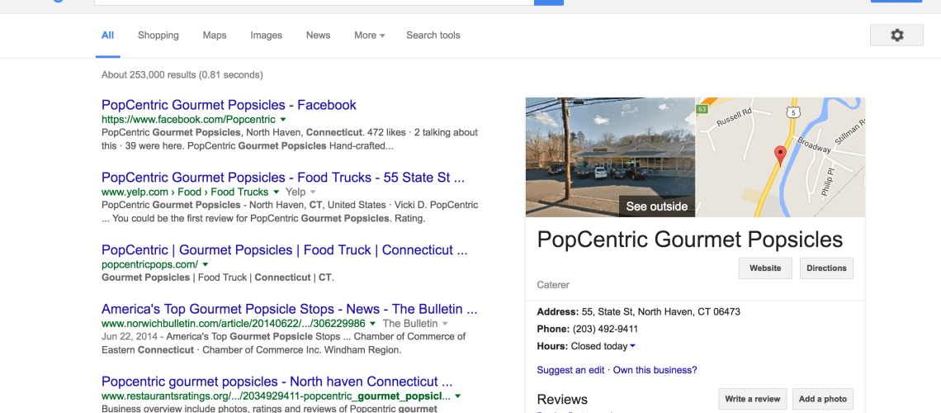This screenshot has height=413, width=941.
Task: Get Directions to PopCentric
Action: click(x=826, y=268)
